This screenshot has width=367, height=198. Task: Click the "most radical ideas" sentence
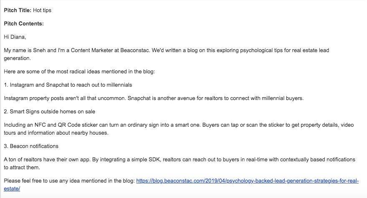(x=79, y=72)
